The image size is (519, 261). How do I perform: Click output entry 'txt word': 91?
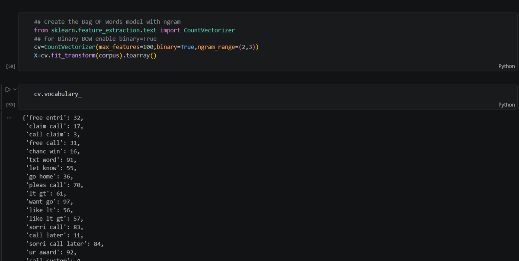[51, 160]
